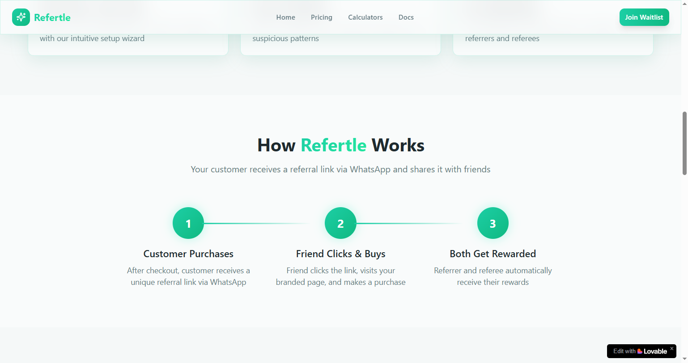Open the Pricing navigation item
Image resolution: width=688 pixels, height=363 pixels.
coord(321,17)
